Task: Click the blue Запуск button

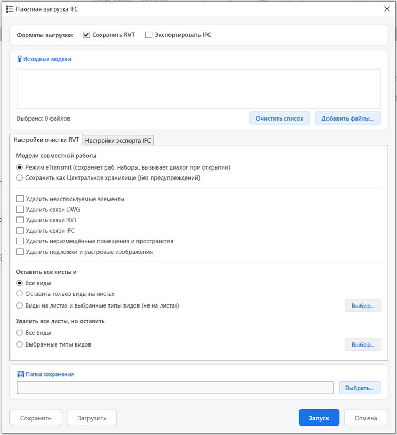Action: tap(319, 418)
